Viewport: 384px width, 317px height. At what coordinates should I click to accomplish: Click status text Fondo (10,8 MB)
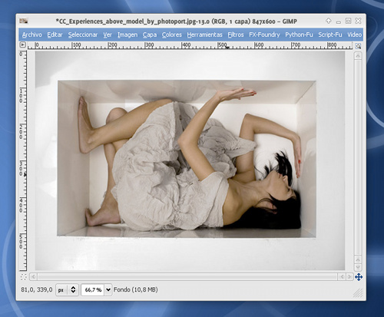pyautogui.click(x=136, y=289)
